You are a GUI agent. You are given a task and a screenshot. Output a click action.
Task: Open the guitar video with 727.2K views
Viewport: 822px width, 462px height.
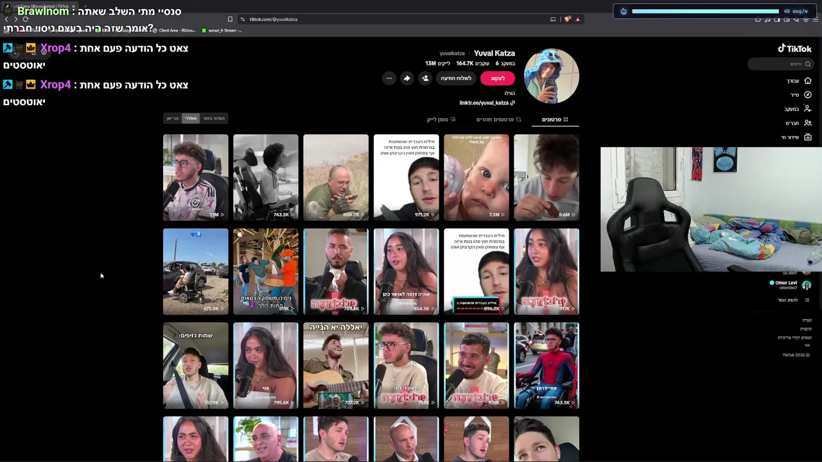tap(336, 366)
